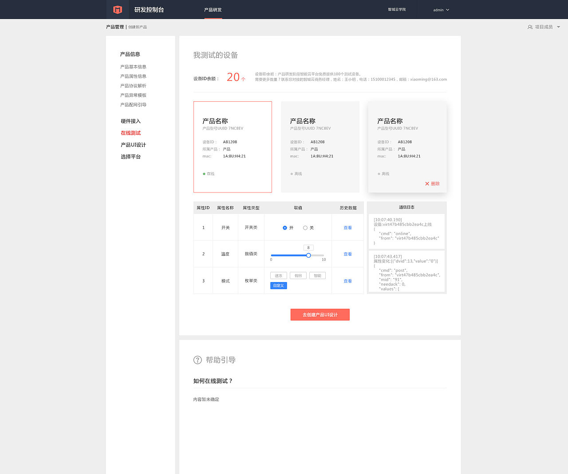
Task: Click the 枚举类 type cell
Action: [251, 281]
